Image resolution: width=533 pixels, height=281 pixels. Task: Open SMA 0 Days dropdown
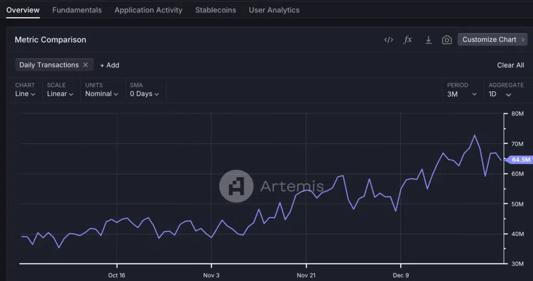coord(144,94)
